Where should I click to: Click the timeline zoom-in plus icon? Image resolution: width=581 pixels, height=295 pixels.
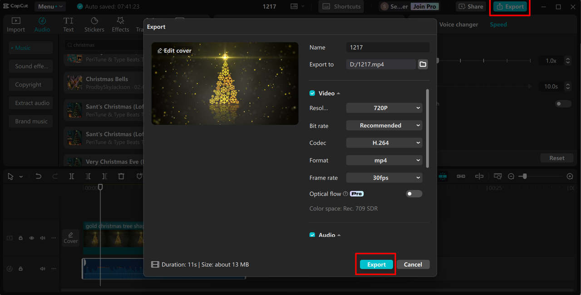(x=570, y=177)
